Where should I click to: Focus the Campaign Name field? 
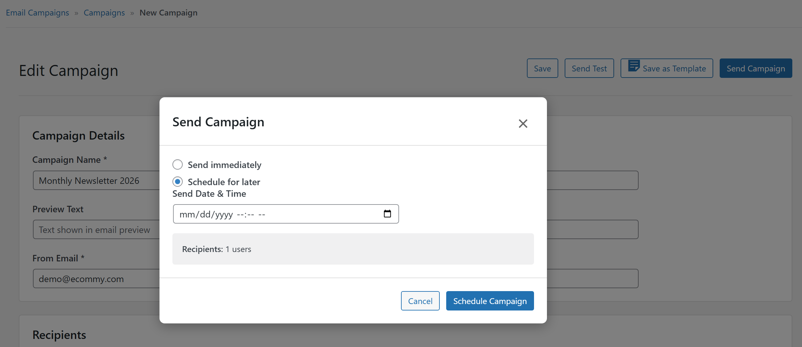point(96,181)
